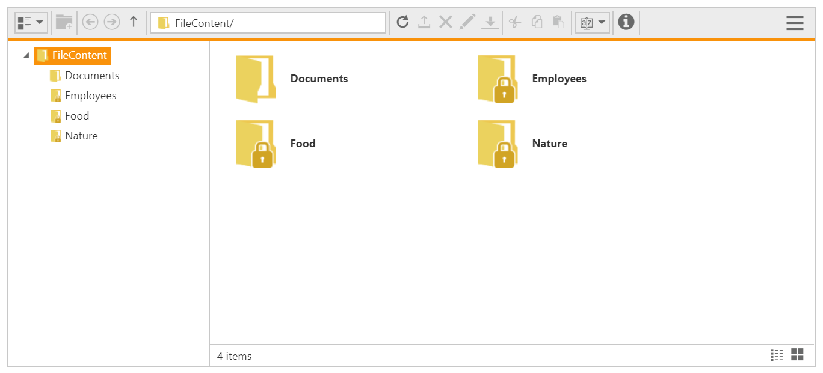
Task: Click the New Folder icon
Action: coord(63,22)
